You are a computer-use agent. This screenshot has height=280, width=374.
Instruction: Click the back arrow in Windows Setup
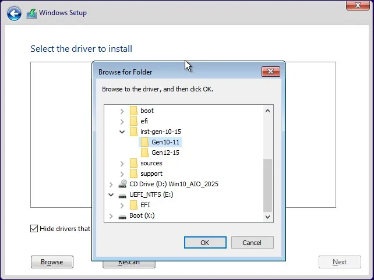click(x=15, y=13)
